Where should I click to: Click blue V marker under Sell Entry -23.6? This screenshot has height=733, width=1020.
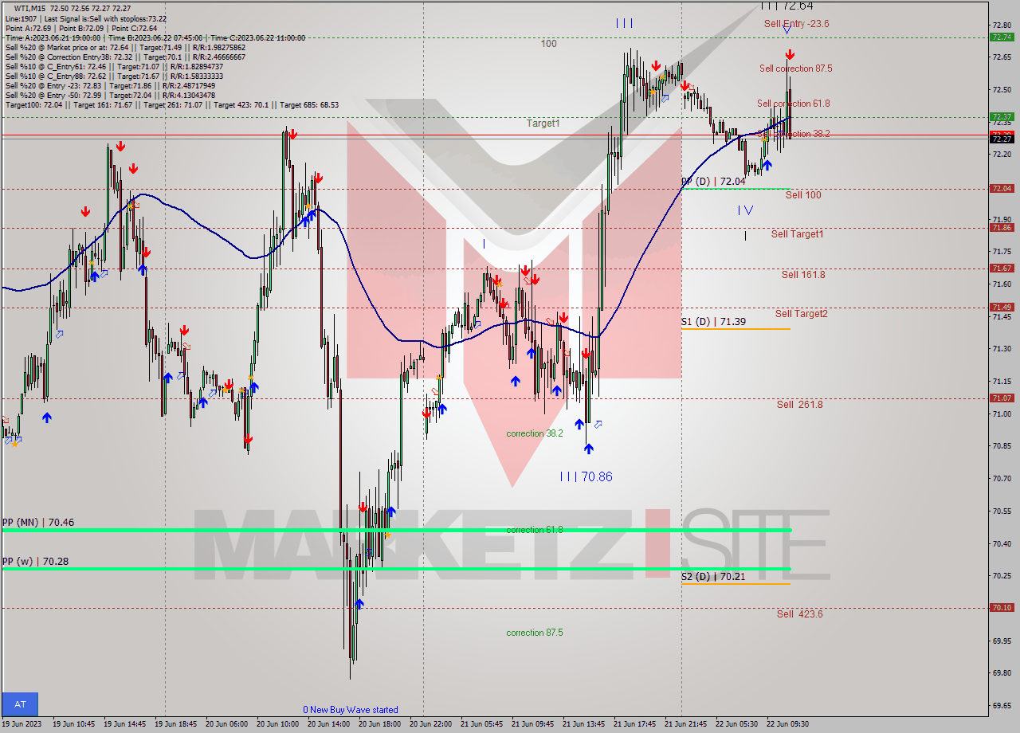[787, 29]
